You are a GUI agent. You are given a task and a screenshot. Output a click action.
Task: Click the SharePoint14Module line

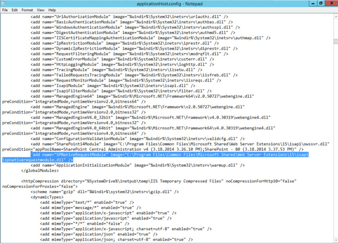[180, 144]
